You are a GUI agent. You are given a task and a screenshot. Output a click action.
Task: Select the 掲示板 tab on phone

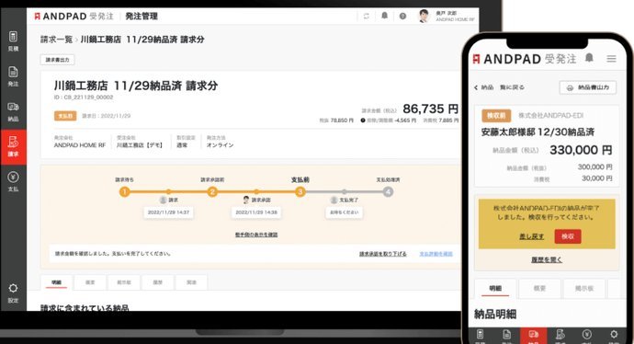pos(584,289)
